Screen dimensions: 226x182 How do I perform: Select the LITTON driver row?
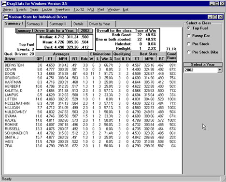(90, 99)
